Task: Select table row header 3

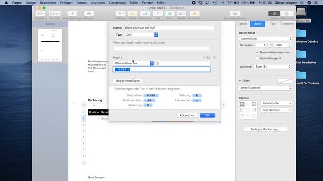Action: pos(83,125)
